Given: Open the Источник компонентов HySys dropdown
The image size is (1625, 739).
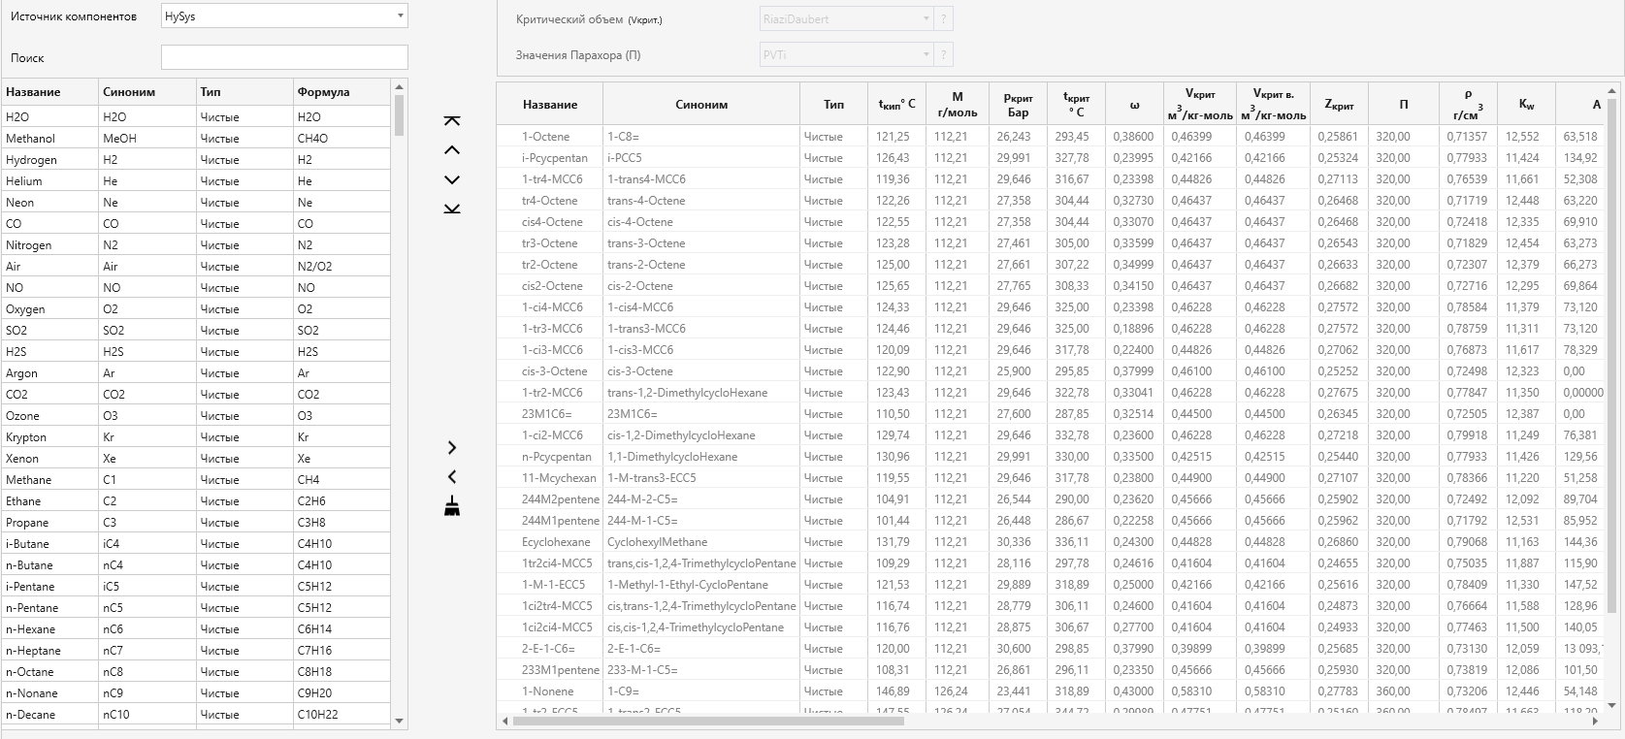Looking at the screenshot, I should tap(284, 16).
